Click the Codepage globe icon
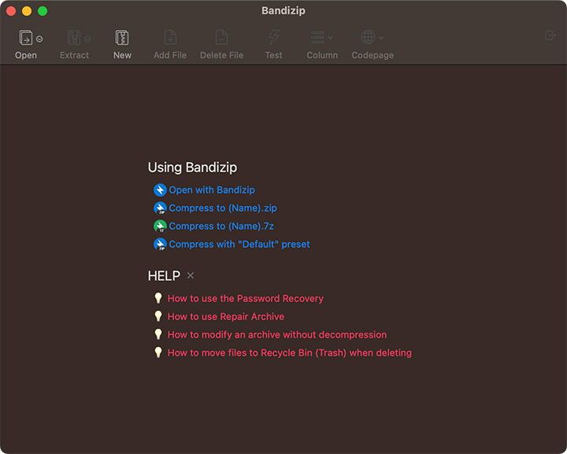The image size is (567, 454). [x=368, y=38]
